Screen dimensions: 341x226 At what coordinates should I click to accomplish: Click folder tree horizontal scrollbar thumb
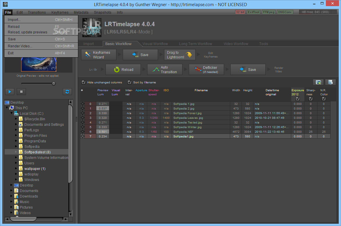coord(23,219)
